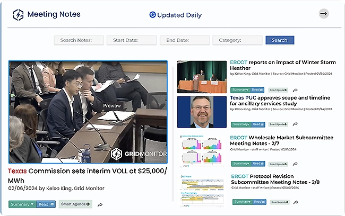Image resolution: width=345 pixels, height=216 pixels.
Task: Expand Summary for Texas PUC ancillary article
Action: (241, 124)
